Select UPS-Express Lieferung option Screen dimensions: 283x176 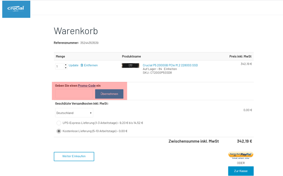[59, 123]
